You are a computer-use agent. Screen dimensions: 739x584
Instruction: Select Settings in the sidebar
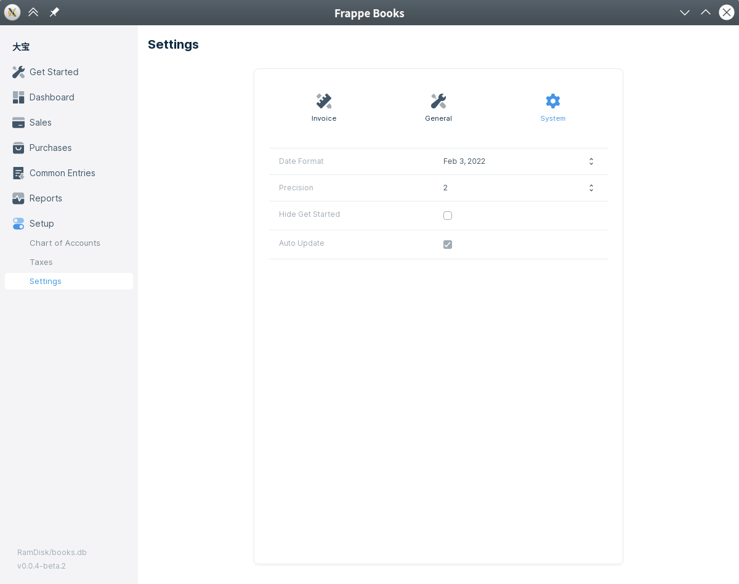pyautogui.click(x=46, y=282)
